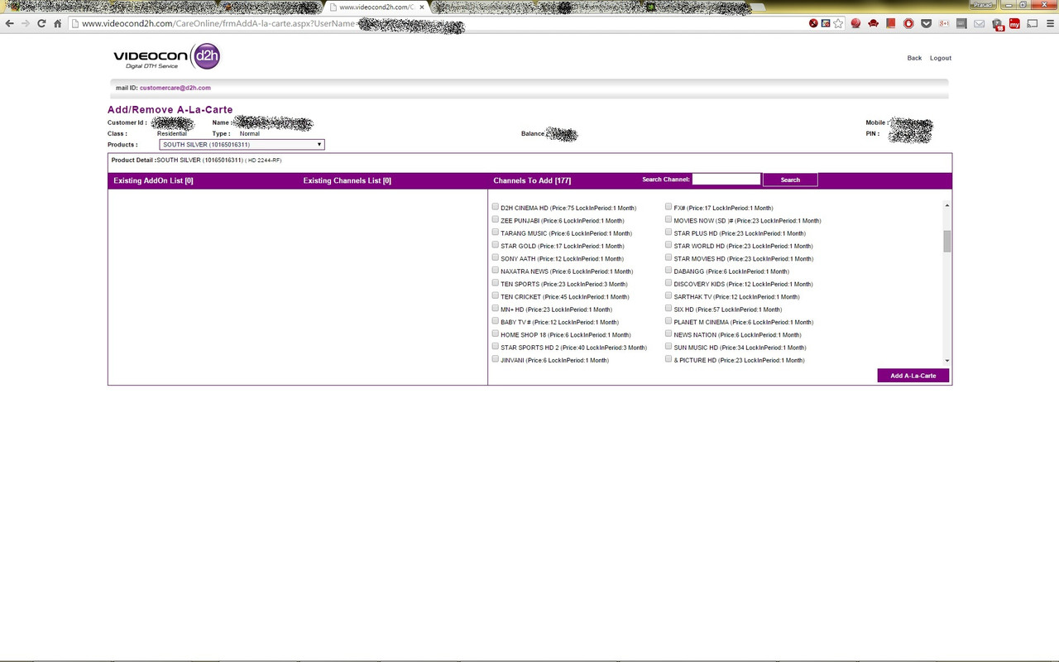This screenshot has width=1059, height=662.
Task: Enable the SUN MUSIC HD checkbox
Action: pos(668,347)
